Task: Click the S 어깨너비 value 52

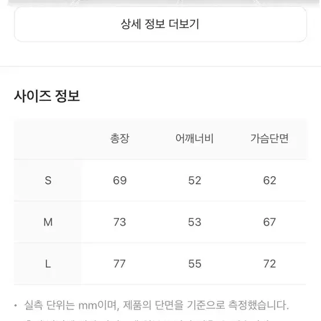Action: coord(195,181)
